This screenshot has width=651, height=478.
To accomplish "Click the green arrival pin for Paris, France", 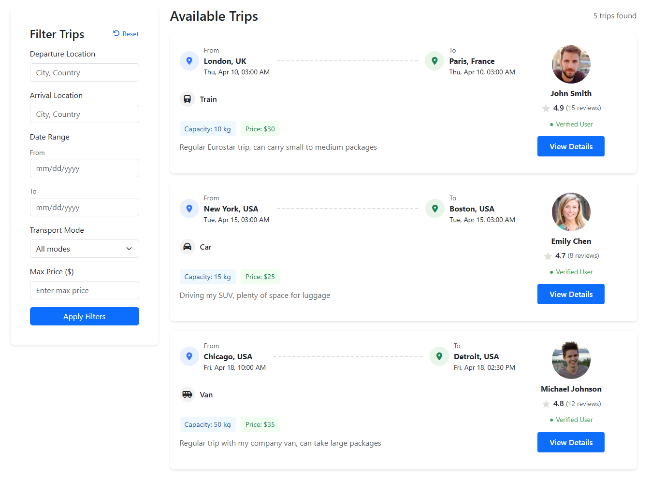I will tap(434, 60).
